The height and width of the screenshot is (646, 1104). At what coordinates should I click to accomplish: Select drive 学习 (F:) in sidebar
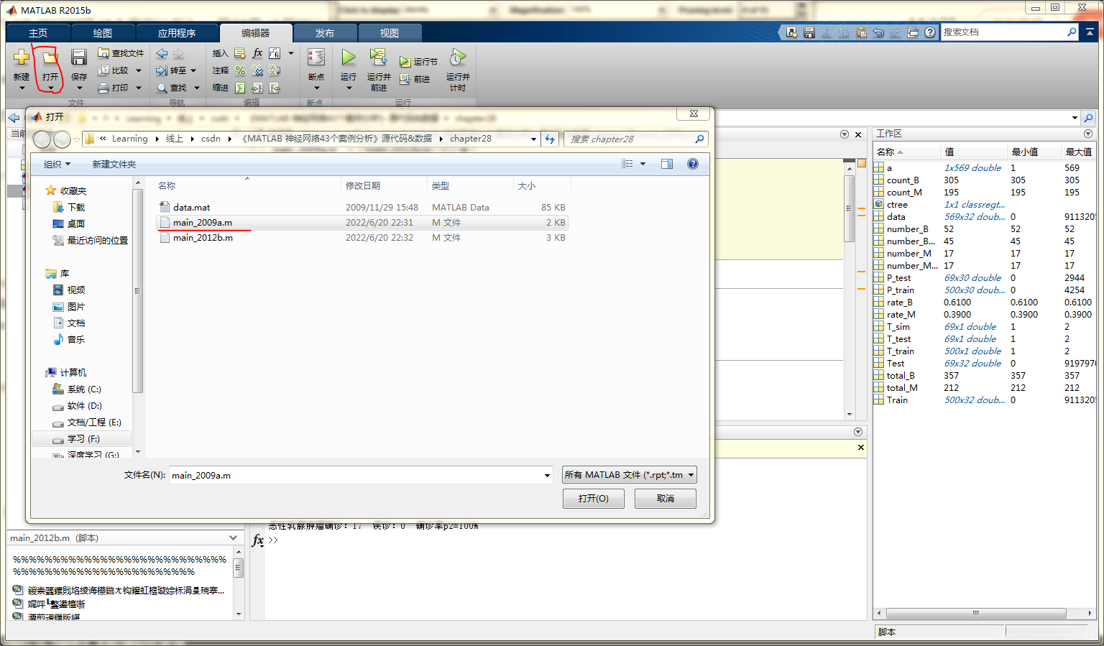coord(81,438)
